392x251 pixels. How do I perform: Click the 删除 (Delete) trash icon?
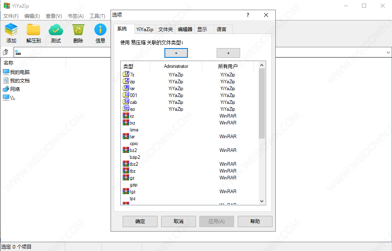click(x=78, y=30)
